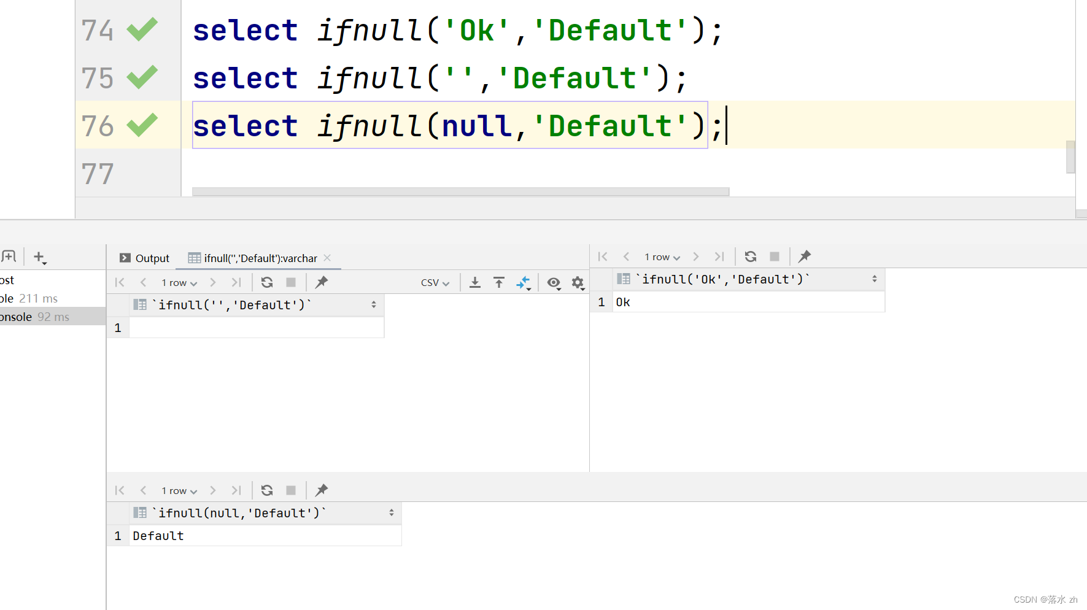Select the 211 ms services entry

coord(53,298)
